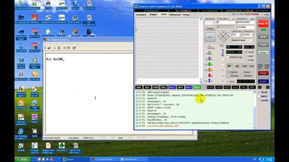Click the reverse scan playback control
The width and height of the screenshot is (289, 162).
click(237, 66)
